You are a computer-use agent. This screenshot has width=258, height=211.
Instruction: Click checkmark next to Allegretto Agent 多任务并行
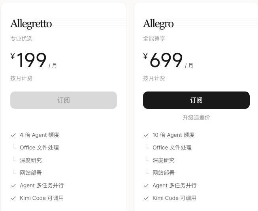tap(13, 185)
